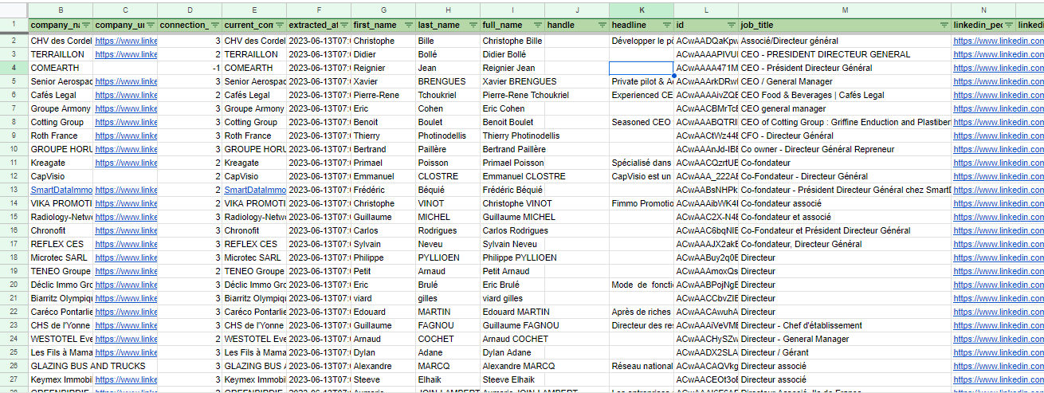Select the 'CEO - PRESIDENT DIRECTEUR GENERAL' cell
Screen dimensions: 1044x393
tap(846, 54)
